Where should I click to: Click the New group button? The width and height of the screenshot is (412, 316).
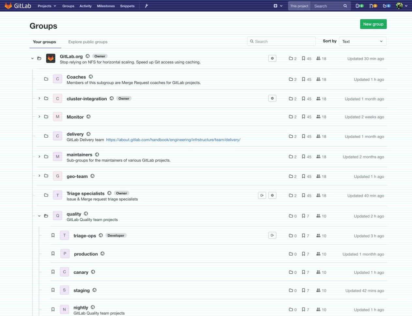pyautogui.click(x=373, y=24)
